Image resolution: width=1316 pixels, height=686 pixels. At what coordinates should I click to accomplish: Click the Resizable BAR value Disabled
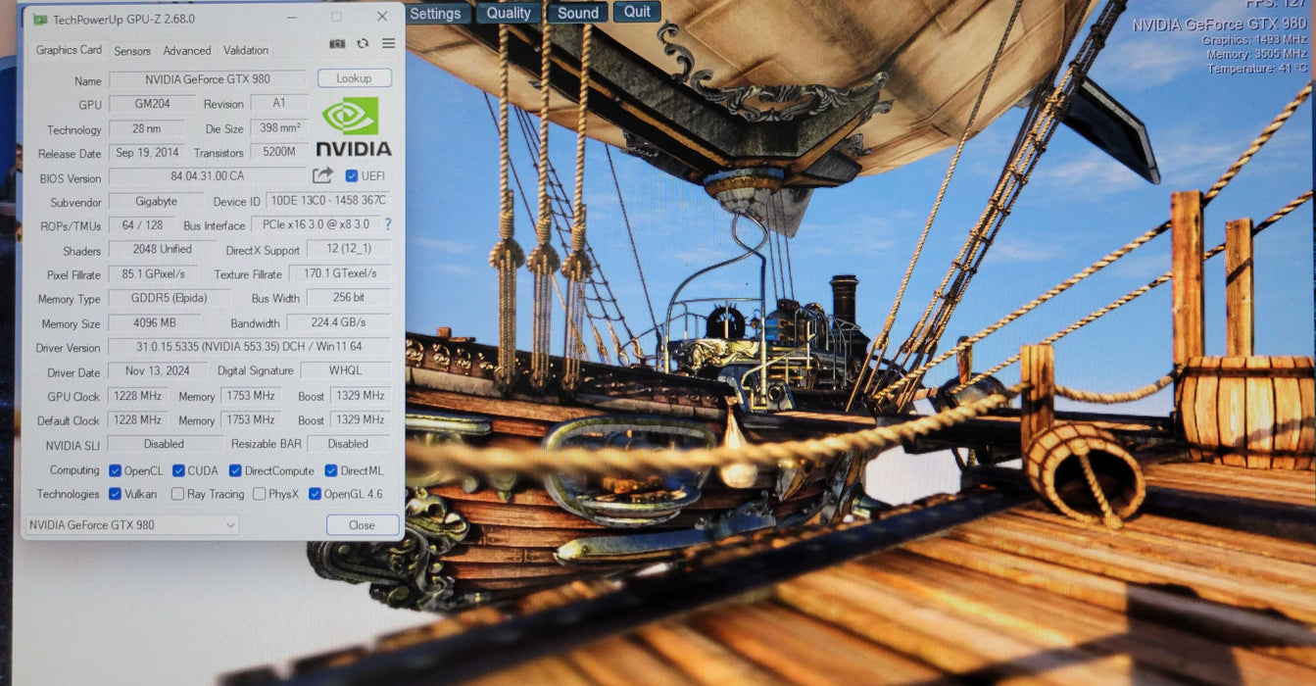[348, 444]
